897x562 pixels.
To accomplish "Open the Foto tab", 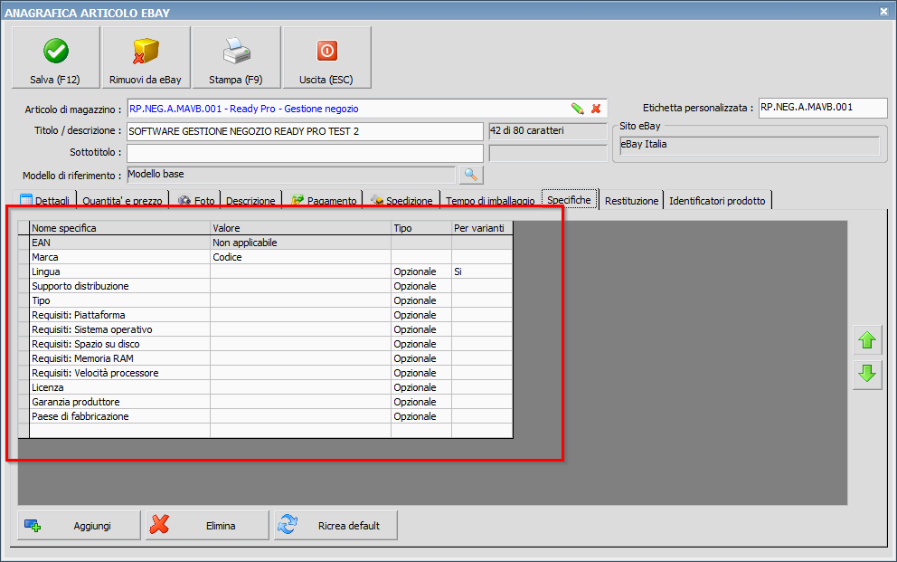I will pyautogui.click(x=195, y=200).
